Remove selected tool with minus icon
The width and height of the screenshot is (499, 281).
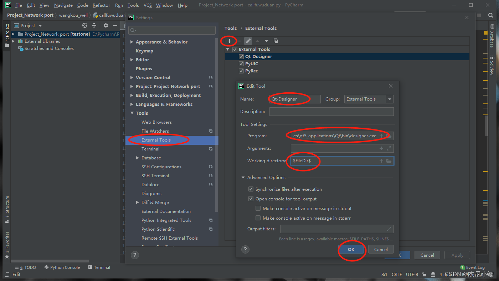click(x=239, y=41)
